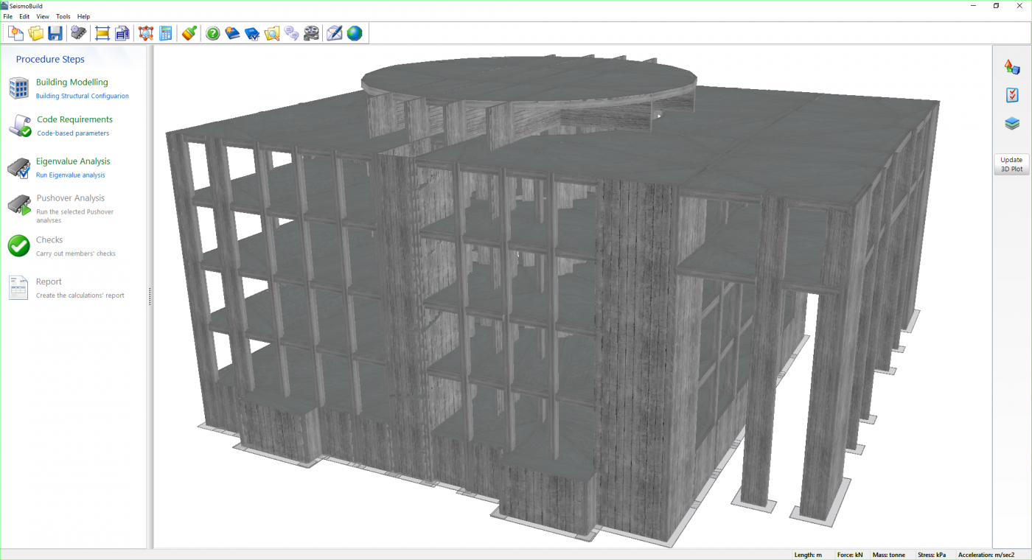Click the checklist display options icon
Screen dimensions: 1032x560
(x=1012, y=95)
